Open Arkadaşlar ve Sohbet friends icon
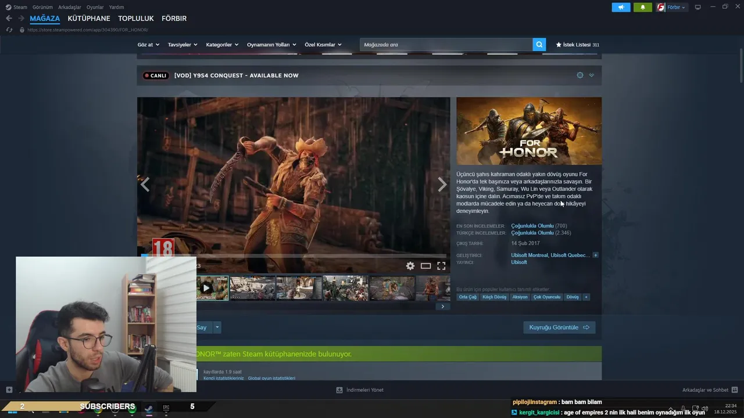Viewport: 744px width, 418px height. [735, 390]
